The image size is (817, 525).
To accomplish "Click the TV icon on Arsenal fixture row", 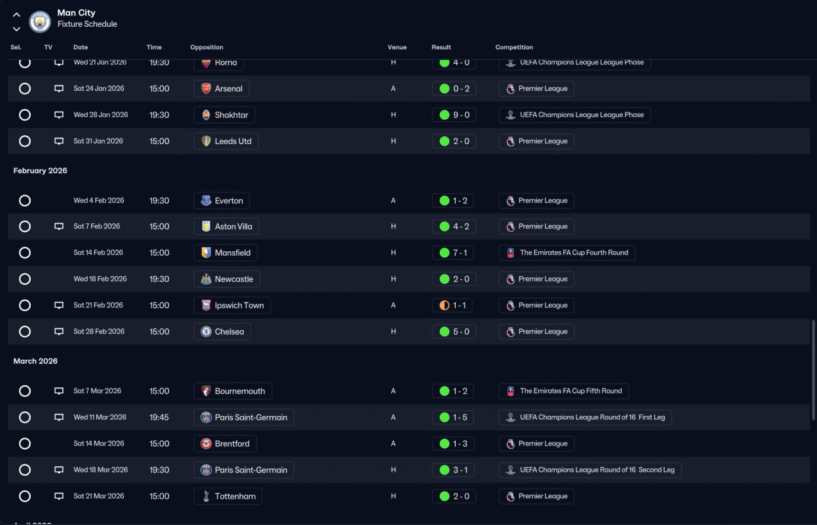I will (x=59, y=89).
